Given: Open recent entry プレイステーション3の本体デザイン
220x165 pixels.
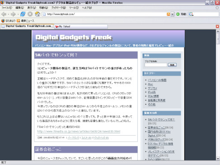Looking at the screenshot, I should tap(161, 153).
